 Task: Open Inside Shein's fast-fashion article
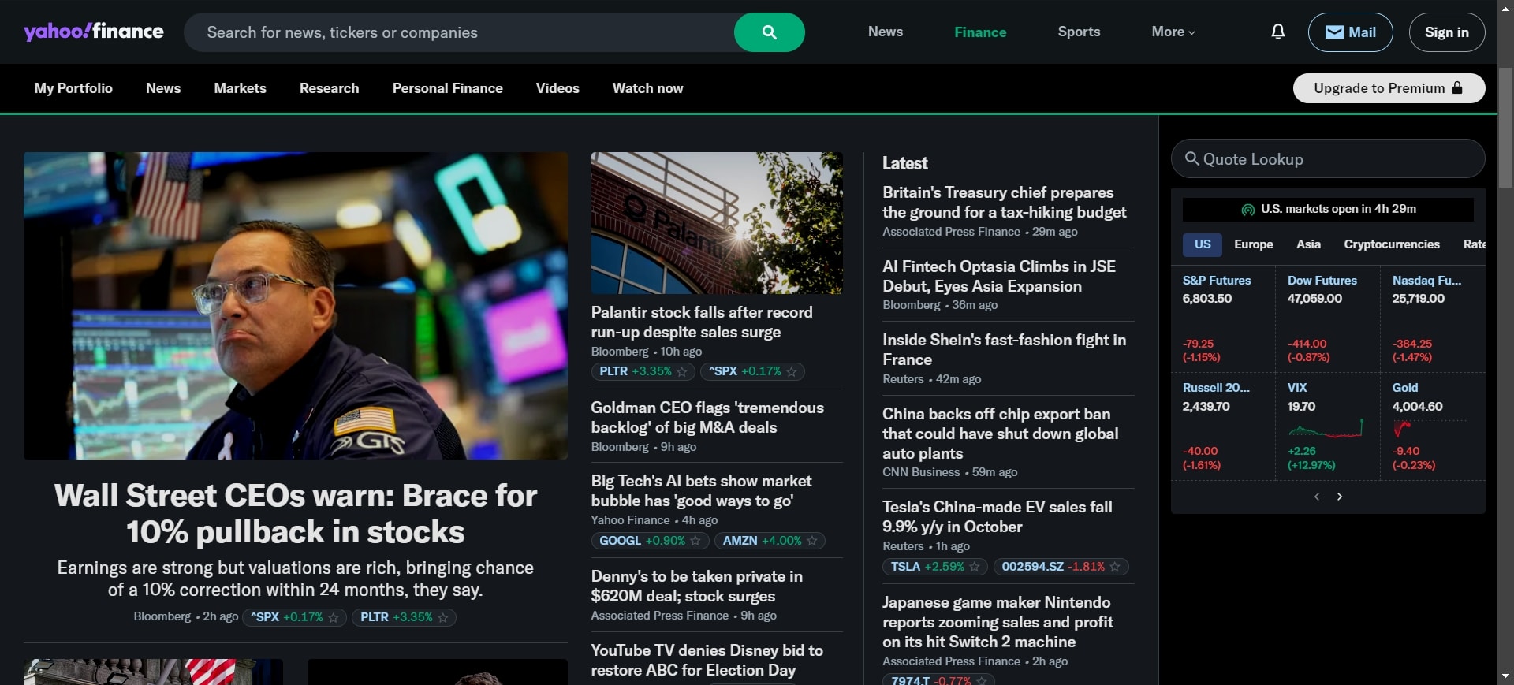pyautogui.click(x=1004, y=350)
